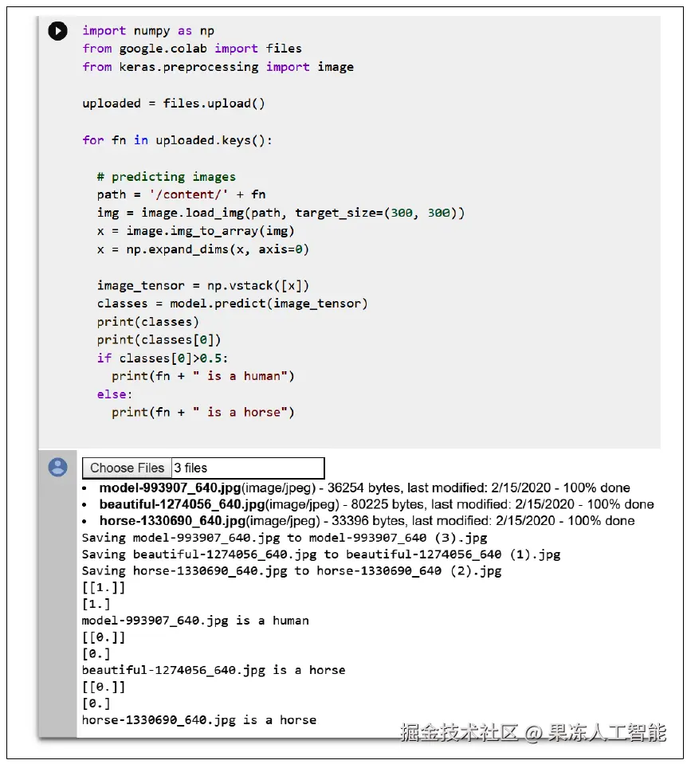The height and width of the screenshot is (764, 687).
Task: Click the 'from google.colab import files' line
Action: point(192,49)
